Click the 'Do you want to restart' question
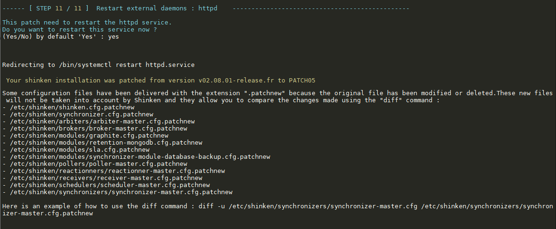Image resolution: width=556 pixels, height=229 pixels. 79,30
